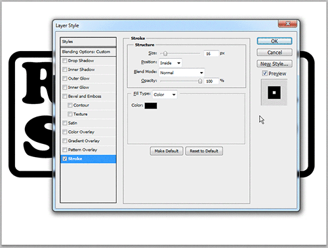Click the Make Default button
Screen dimensions: 328x248
pos(167,151)
